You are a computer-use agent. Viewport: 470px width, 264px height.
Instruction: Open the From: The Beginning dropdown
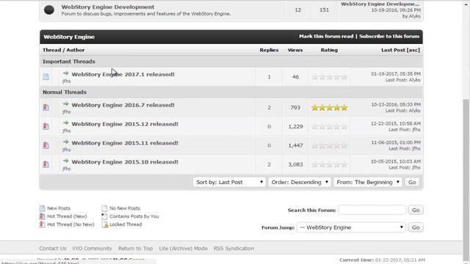pyautogui.click(x=367, y=182)
